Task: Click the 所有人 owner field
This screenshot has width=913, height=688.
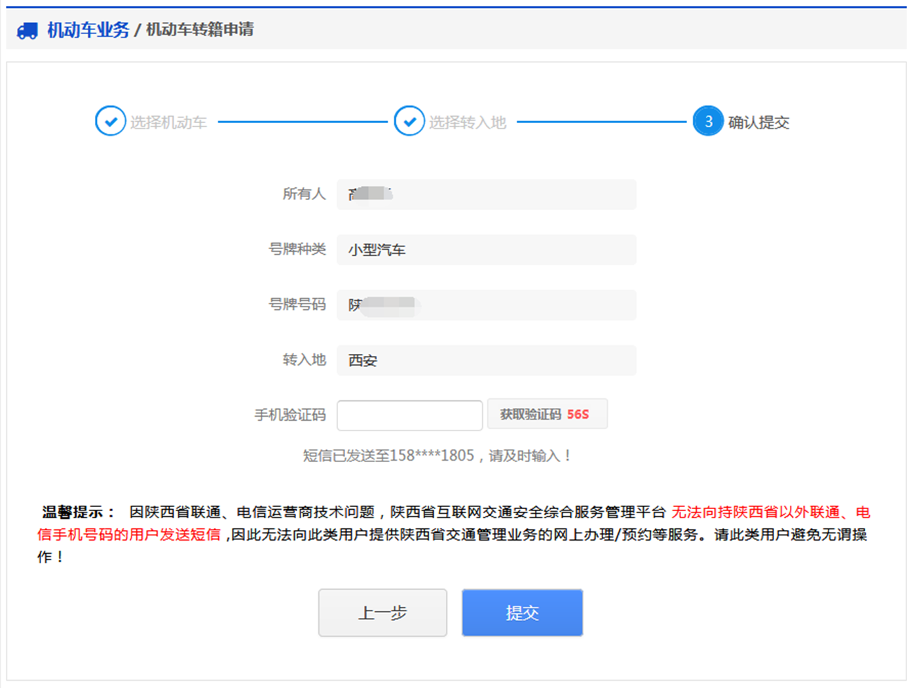Action: point(486,195)
